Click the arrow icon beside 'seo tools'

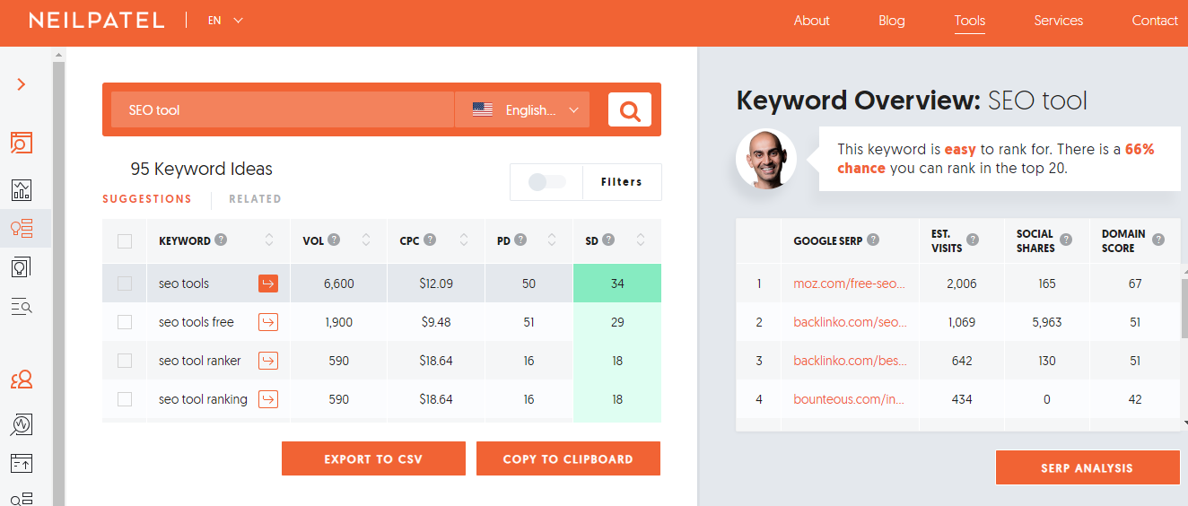(267, 284)
